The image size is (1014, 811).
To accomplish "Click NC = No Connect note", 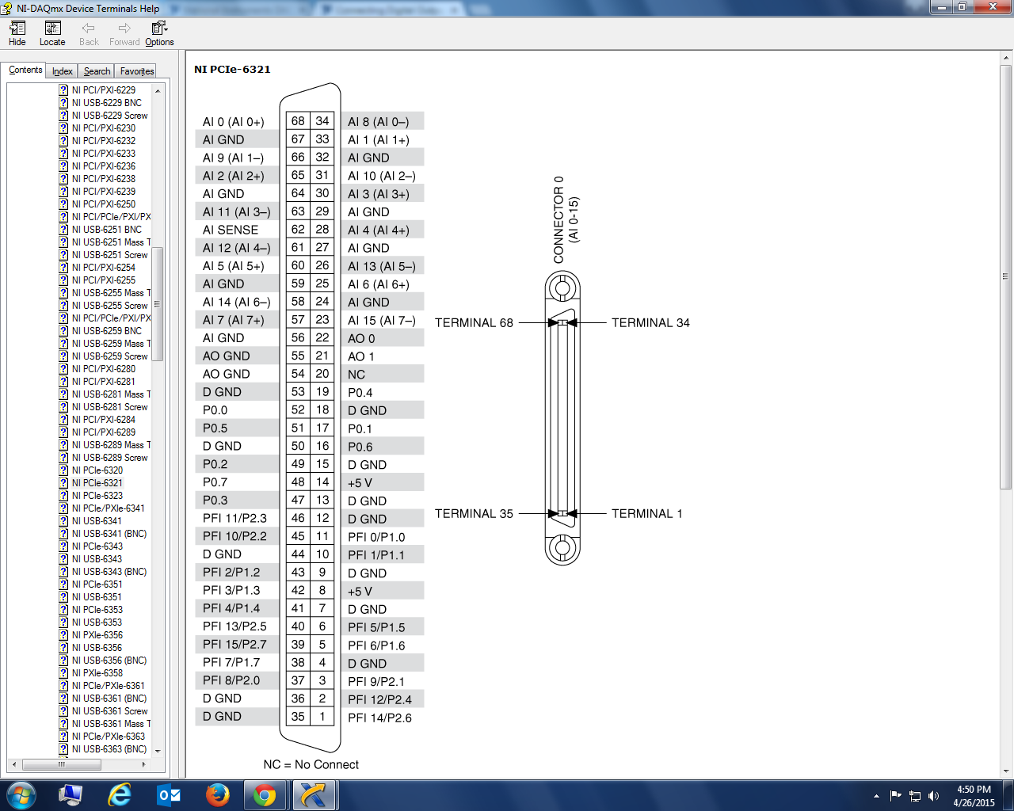I will (x=311, y=765).
